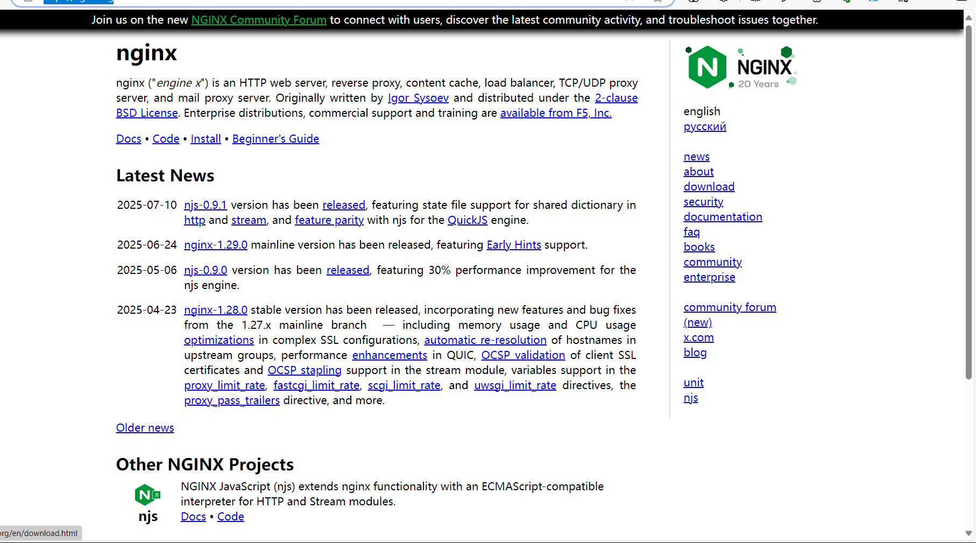The image size is (976, 543).
Task: Click the scrollbar up arrow
Action: tap(969, 17)
